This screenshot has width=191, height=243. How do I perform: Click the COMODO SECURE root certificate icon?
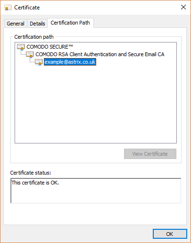click(x=21, y=47)
